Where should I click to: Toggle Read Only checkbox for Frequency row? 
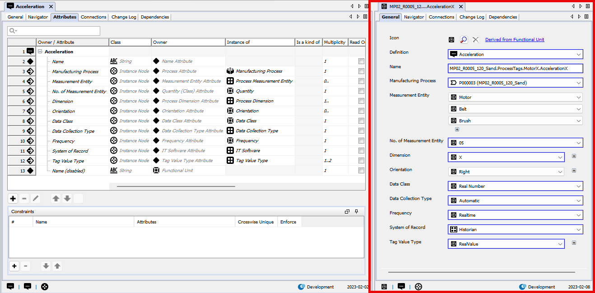(361, 141)
